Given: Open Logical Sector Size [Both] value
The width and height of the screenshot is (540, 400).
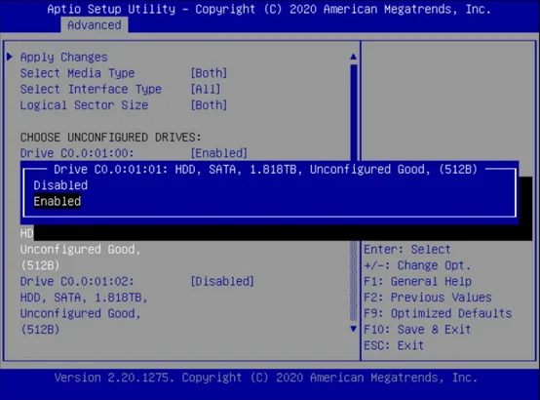Looking at the screenshot, I should pos(209,105).
